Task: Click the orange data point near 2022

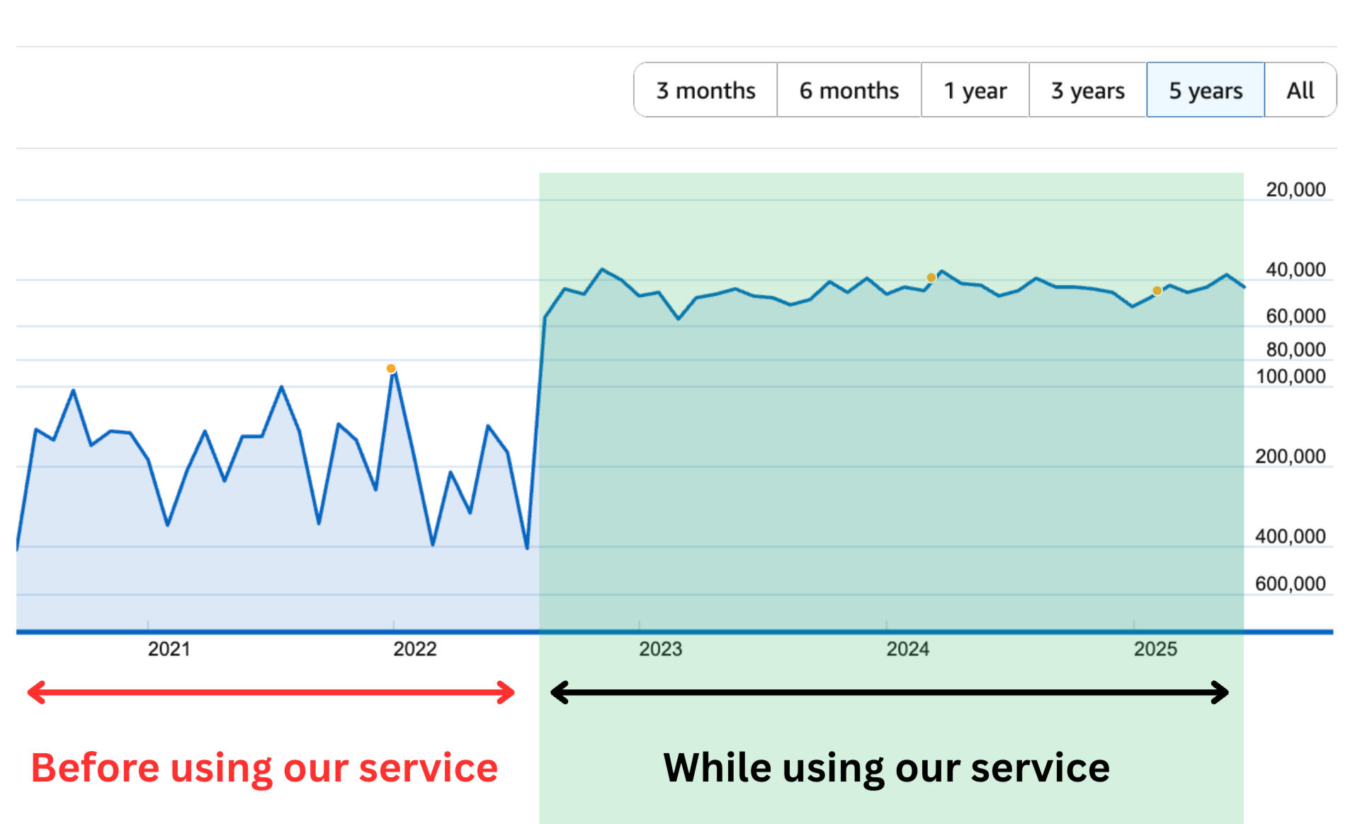Action: [x=391, y=368]
